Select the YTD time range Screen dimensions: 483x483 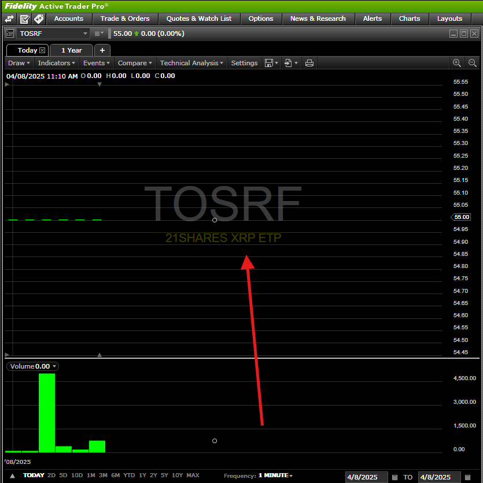129,475
